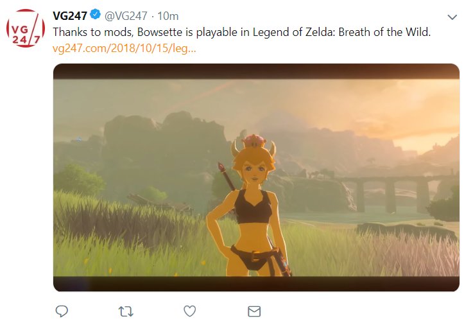The width and height of the screenshot is (464, 323).
Task: Click the reply speech bubble icon
Action: click(62, 311)
